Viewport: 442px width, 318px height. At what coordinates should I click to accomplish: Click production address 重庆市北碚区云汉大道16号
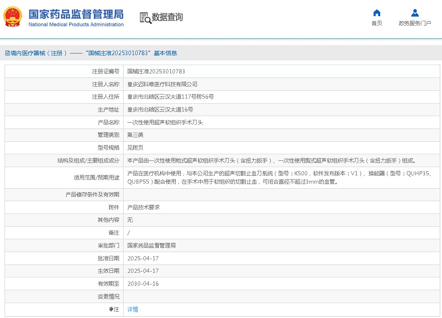160,109
